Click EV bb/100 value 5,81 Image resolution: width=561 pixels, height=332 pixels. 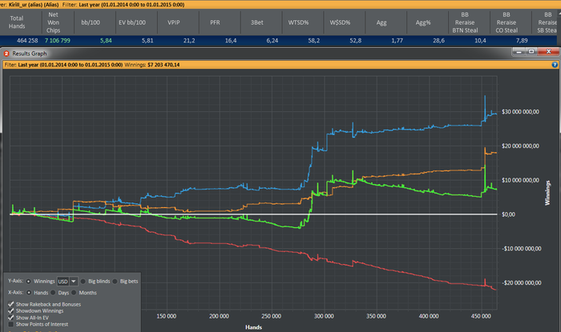tap(147, 40)
